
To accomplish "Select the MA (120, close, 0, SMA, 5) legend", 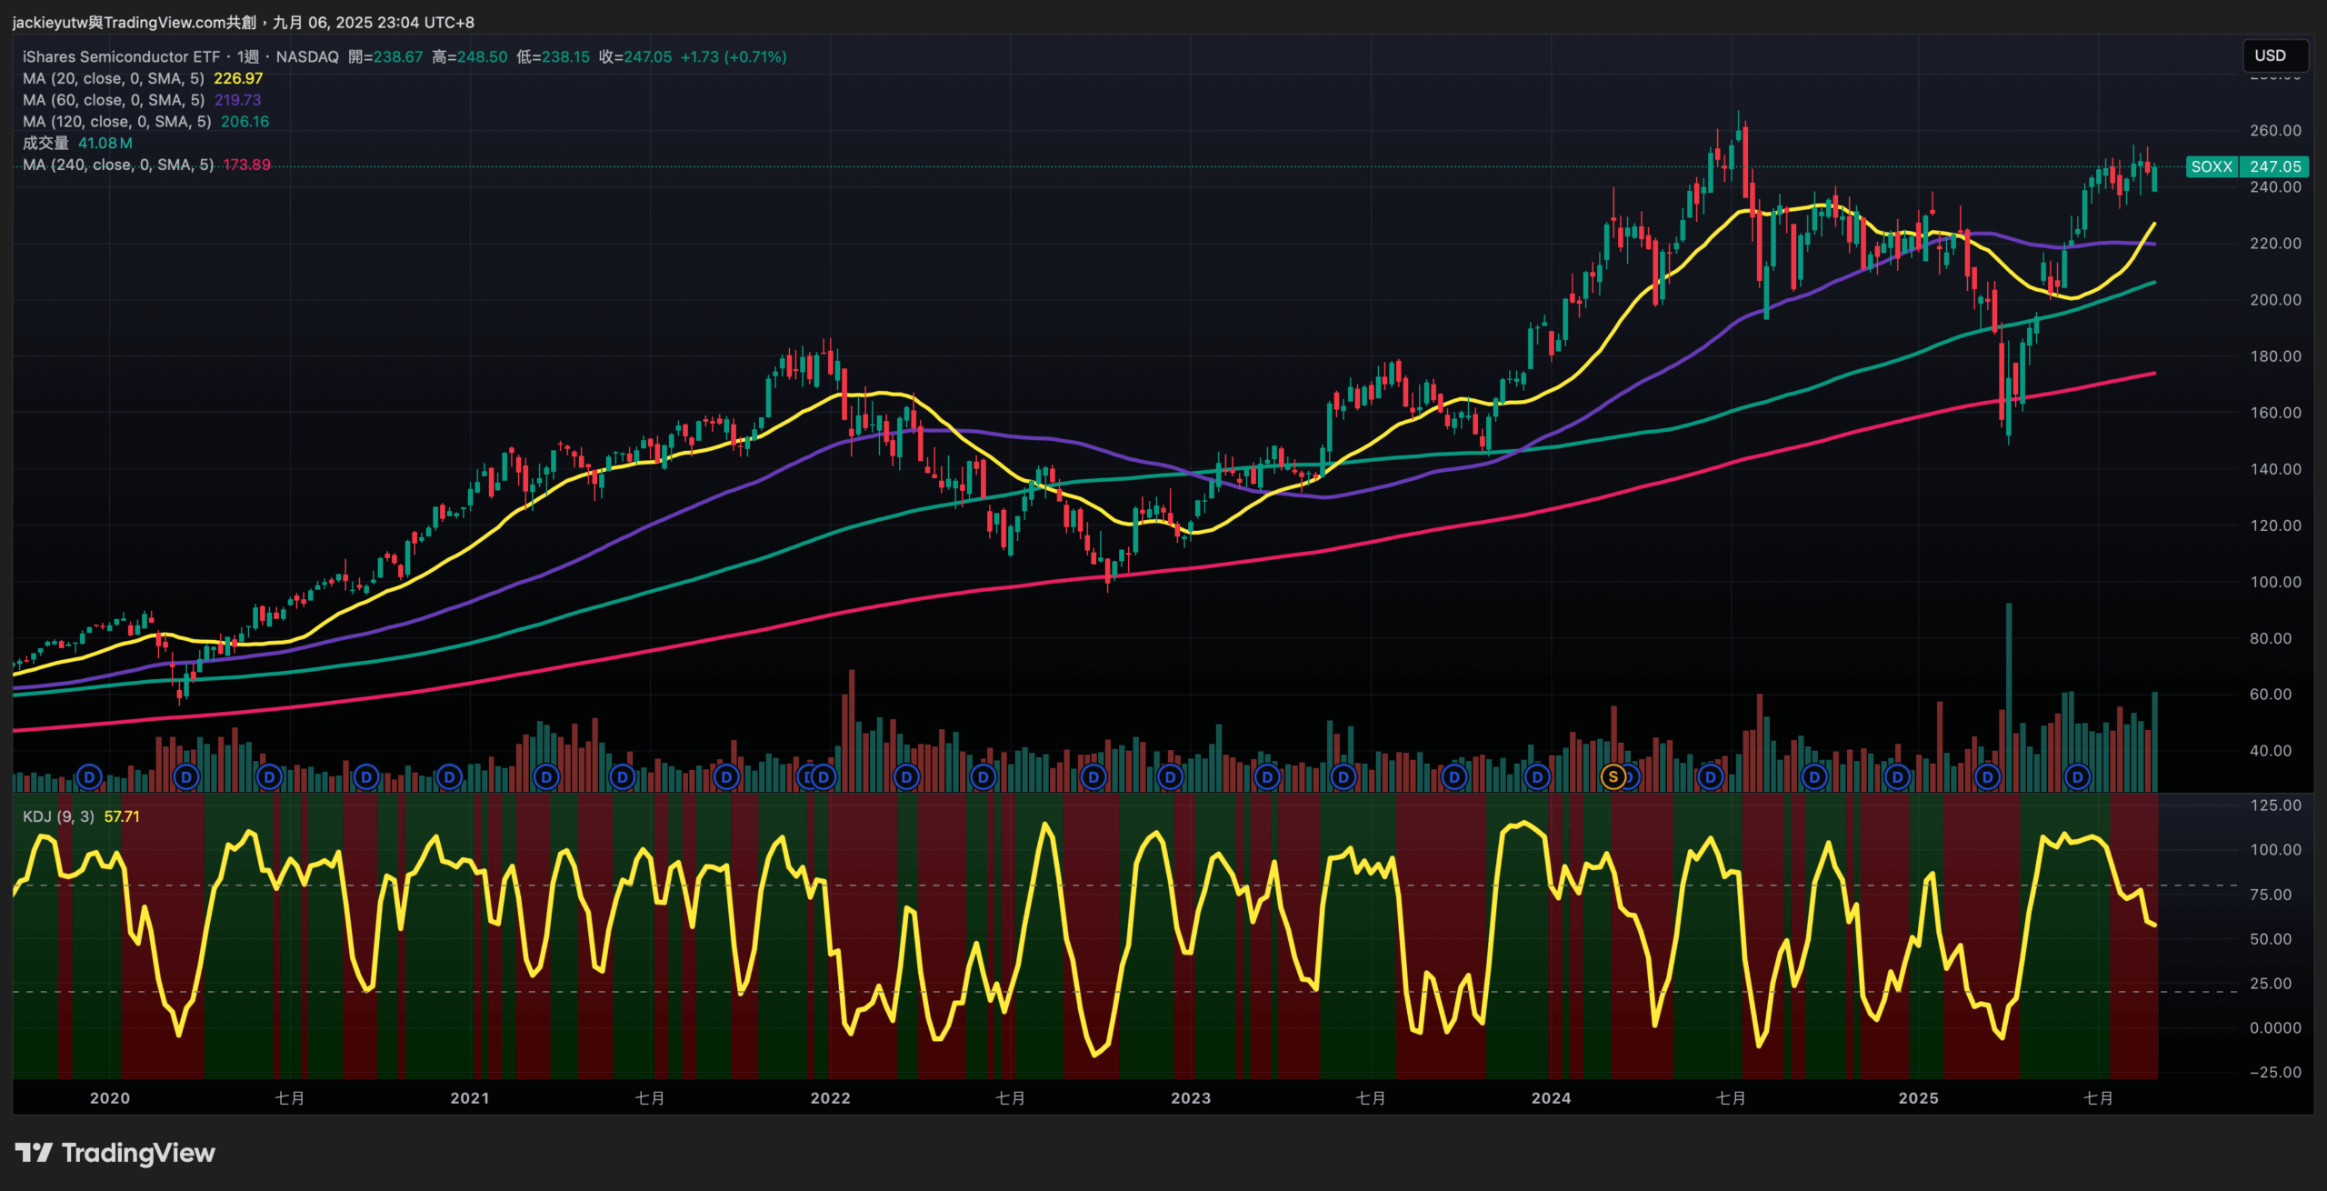I will (116, 122).
